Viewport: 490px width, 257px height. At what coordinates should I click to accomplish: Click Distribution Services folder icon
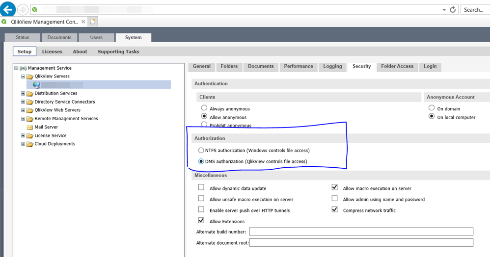tap(29, 93)
